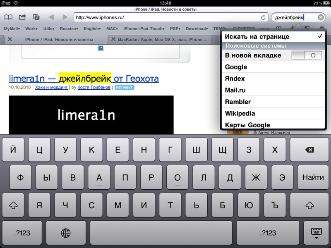The width and height of the screenshot is (331, 248).
Task: Open Russian bookmarks dropdown
Action: (69, 29)
